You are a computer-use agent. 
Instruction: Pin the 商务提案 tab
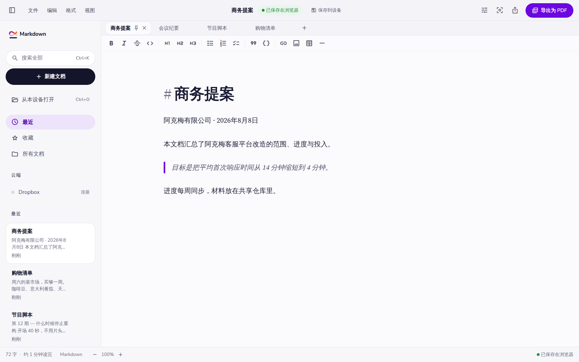(136, 28)
